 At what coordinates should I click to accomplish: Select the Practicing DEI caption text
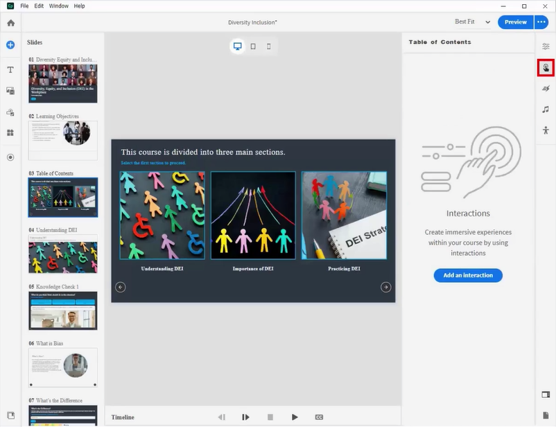(344, 269)
